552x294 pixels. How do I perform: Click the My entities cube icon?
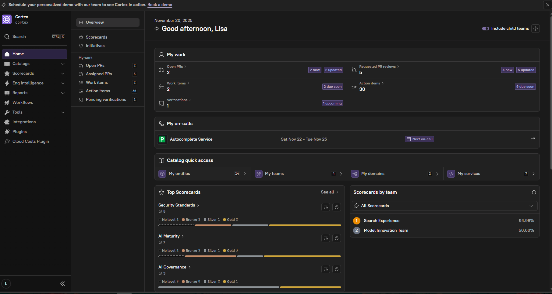tap(162, 174)
